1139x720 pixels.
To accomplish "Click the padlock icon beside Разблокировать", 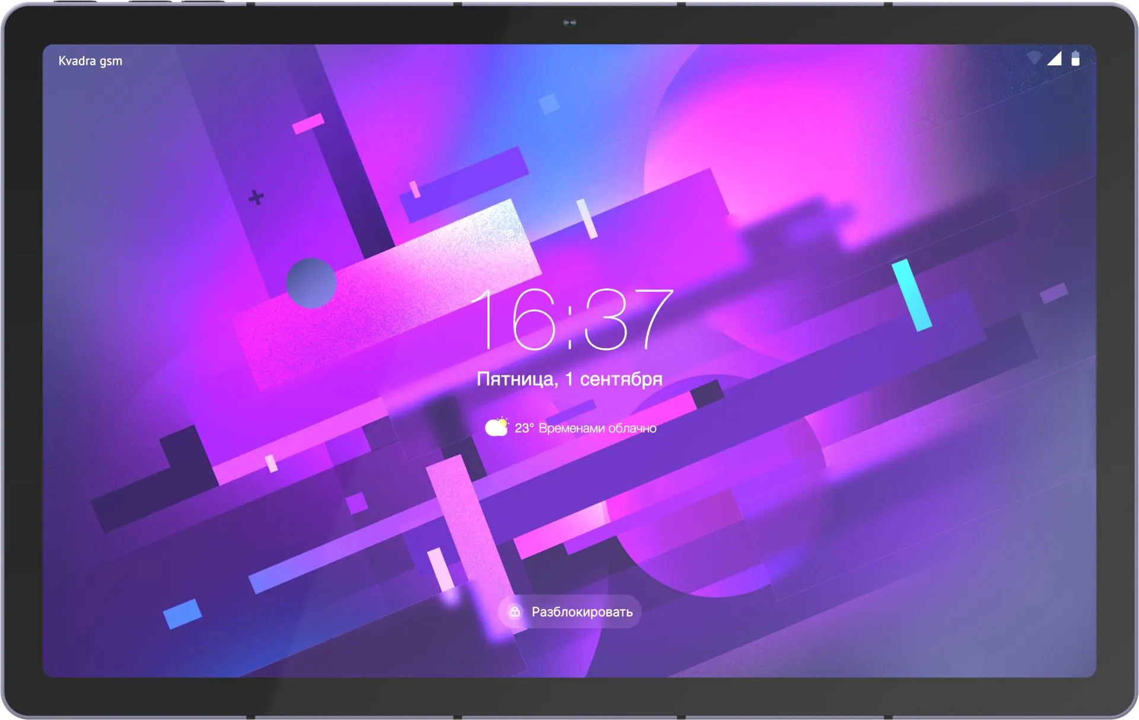I will tap(515, 611).
